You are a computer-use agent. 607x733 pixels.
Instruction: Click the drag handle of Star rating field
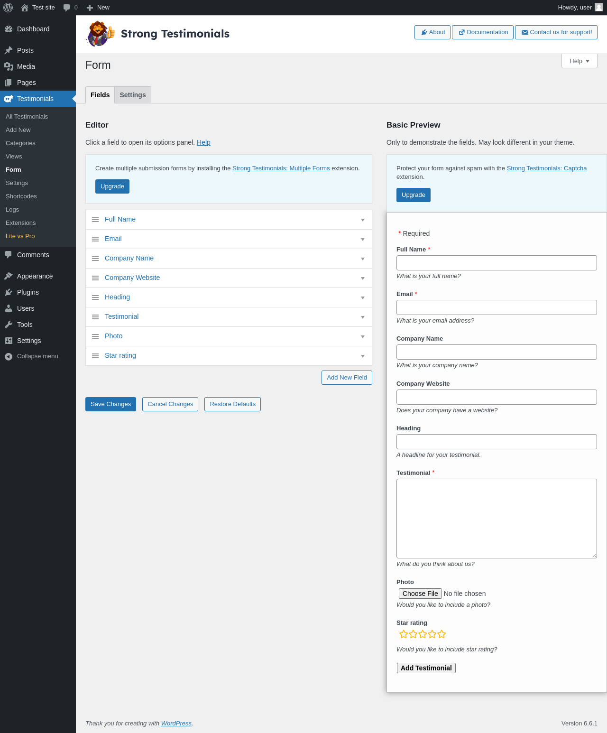95,356
